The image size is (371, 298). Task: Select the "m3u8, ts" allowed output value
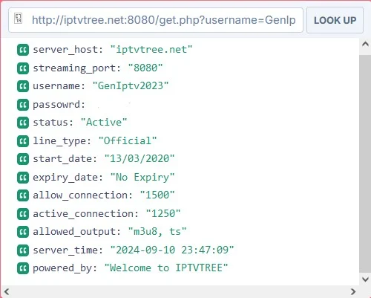(x=157, y=231)
